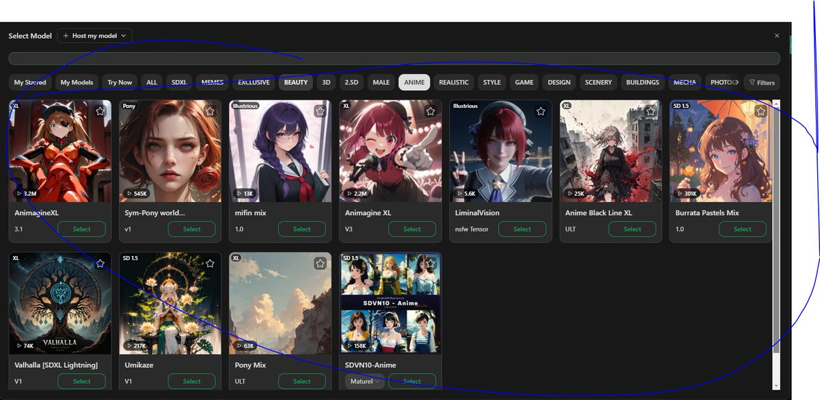This screenshot has height=400, width=820.
Task: Click the "LiminalVision" model name
Action: click(477, 213)
